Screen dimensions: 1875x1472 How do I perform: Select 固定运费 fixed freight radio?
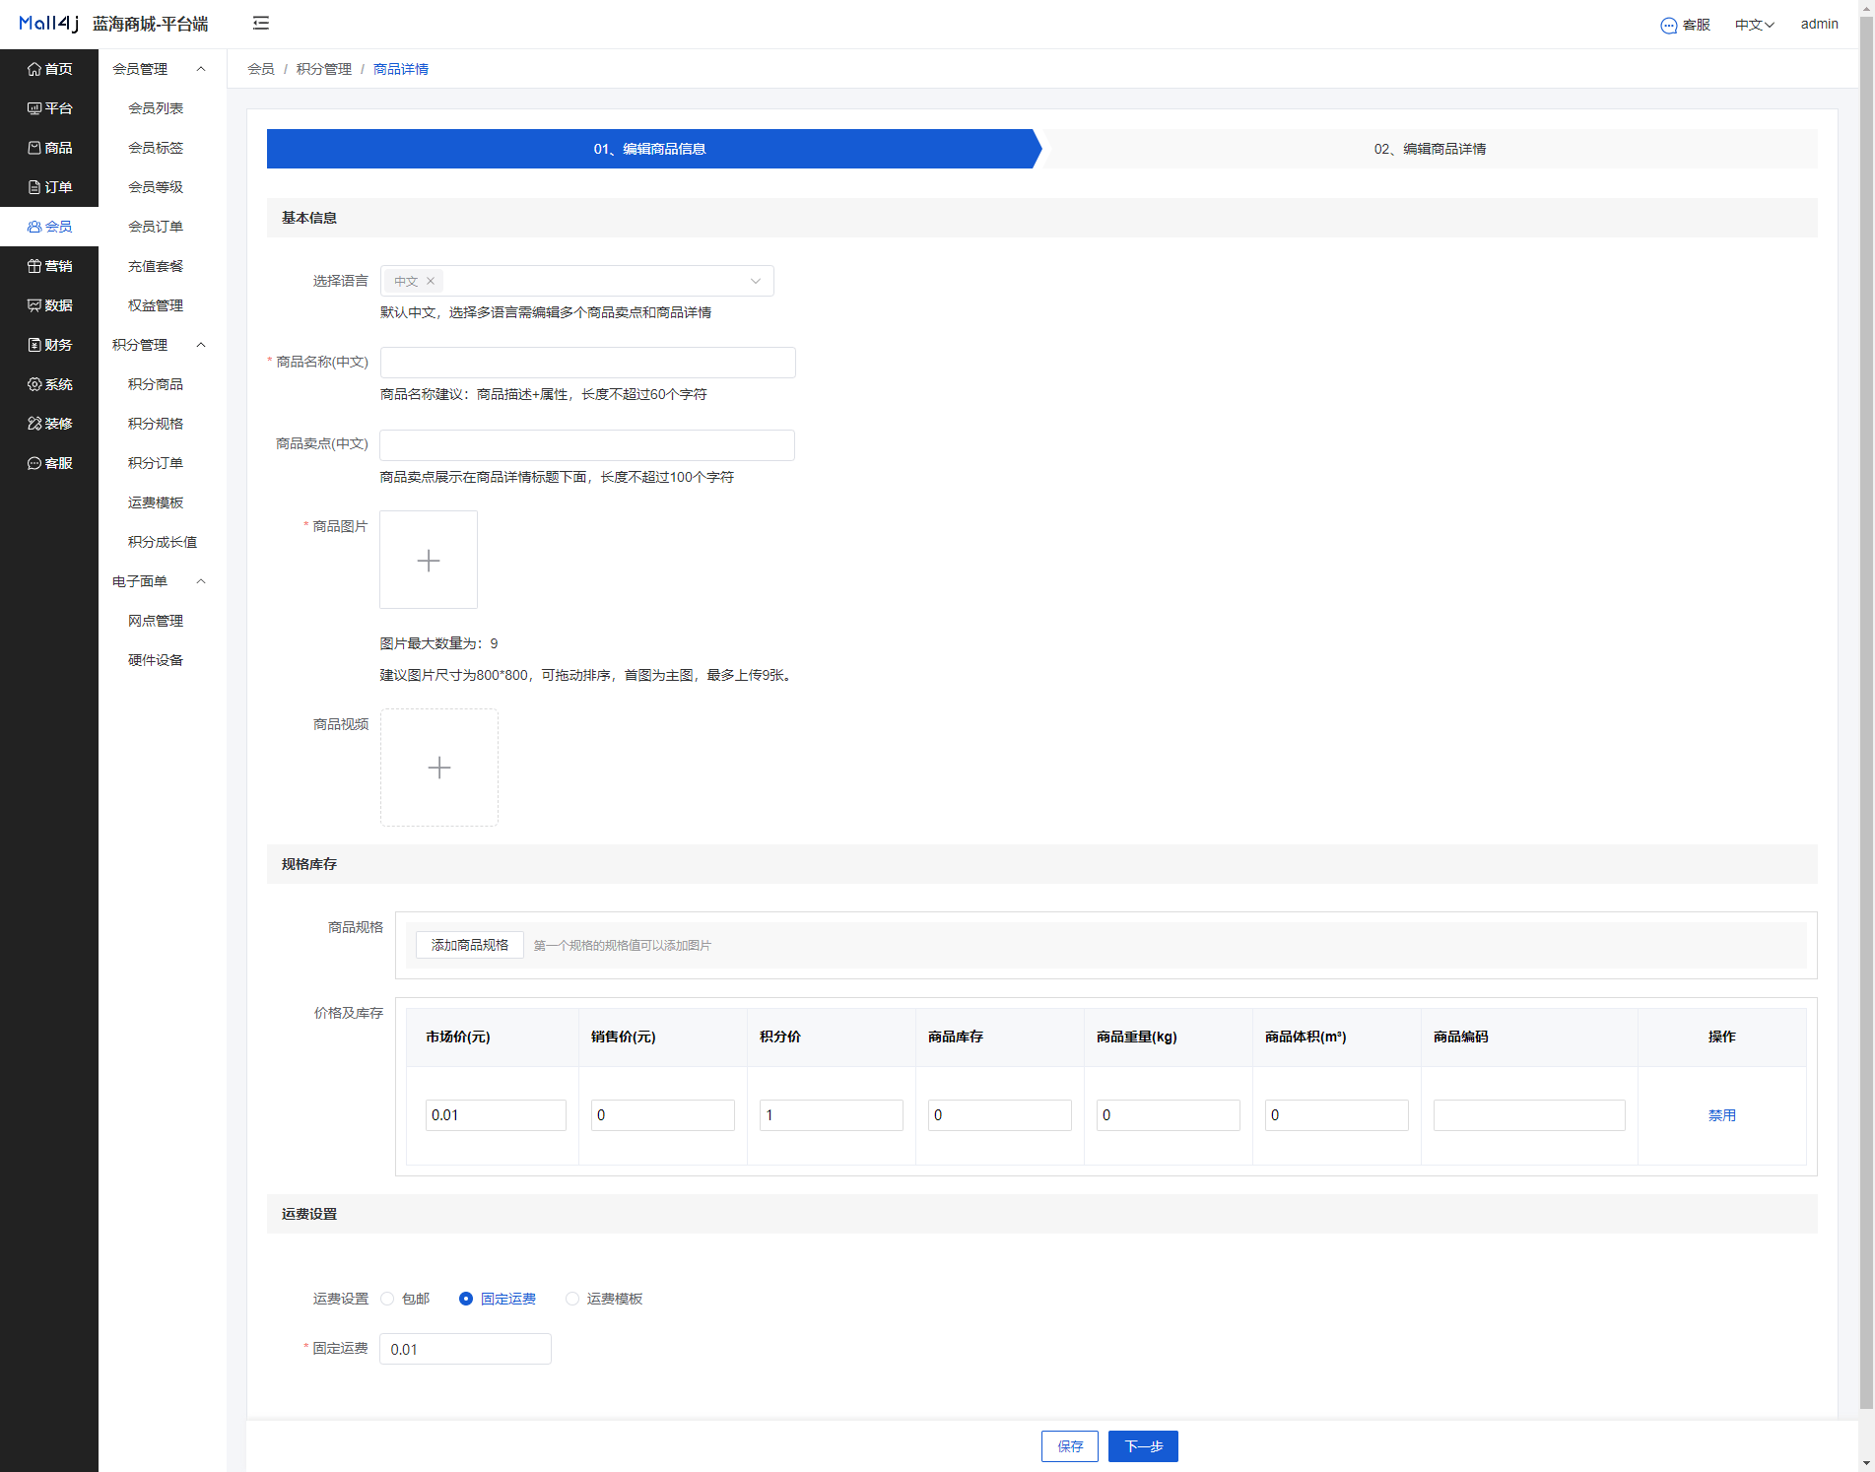[466, 1299]
